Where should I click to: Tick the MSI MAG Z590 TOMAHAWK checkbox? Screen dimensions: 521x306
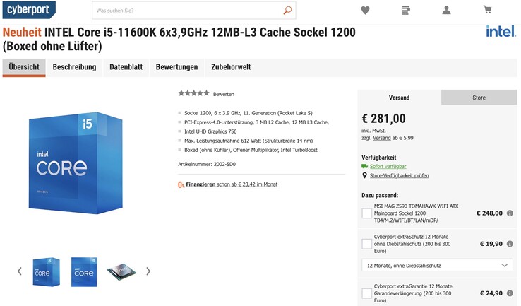[367, 213]
